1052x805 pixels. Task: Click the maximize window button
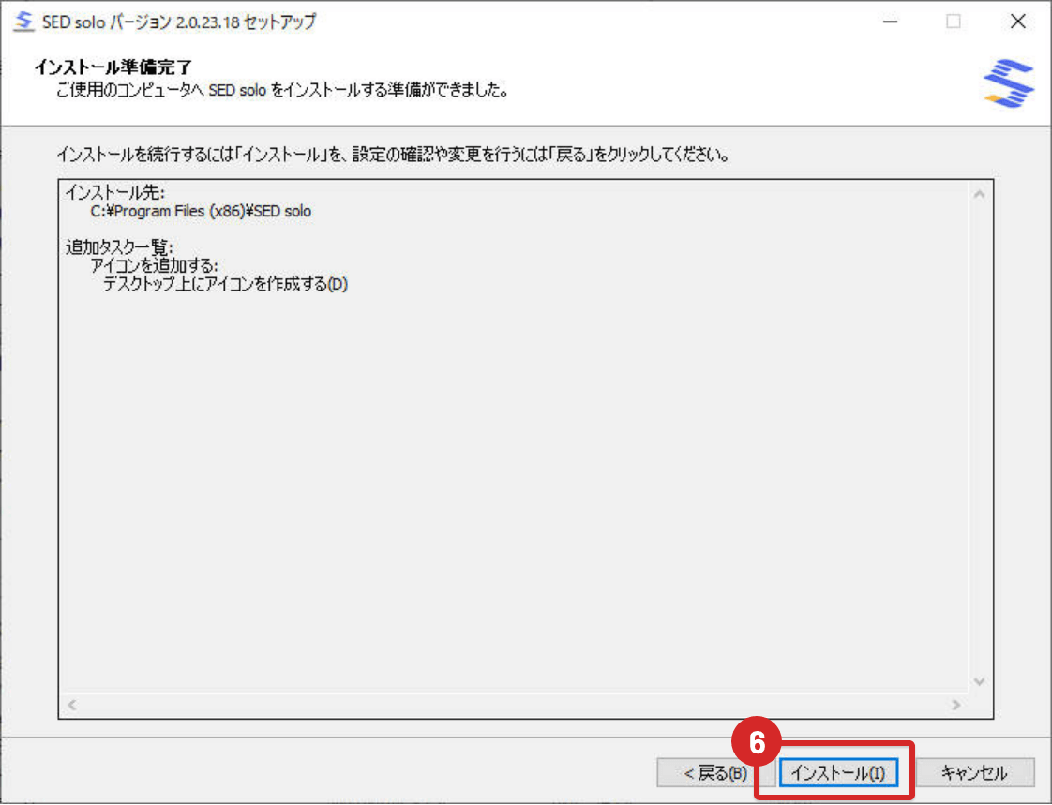coord(954,22)
